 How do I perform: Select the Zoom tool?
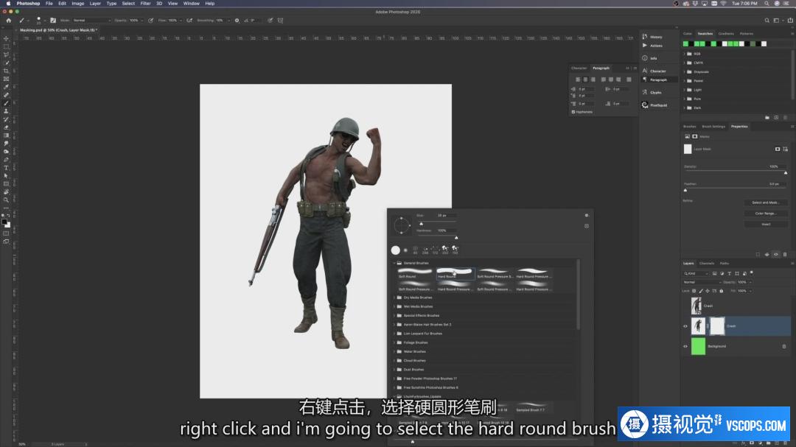(x=6, y=200)
